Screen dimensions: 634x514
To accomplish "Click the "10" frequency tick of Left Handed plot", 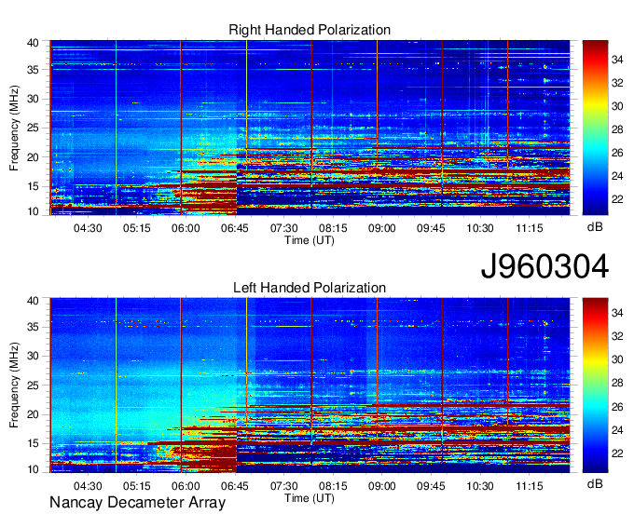I will [x=33, y=469].
